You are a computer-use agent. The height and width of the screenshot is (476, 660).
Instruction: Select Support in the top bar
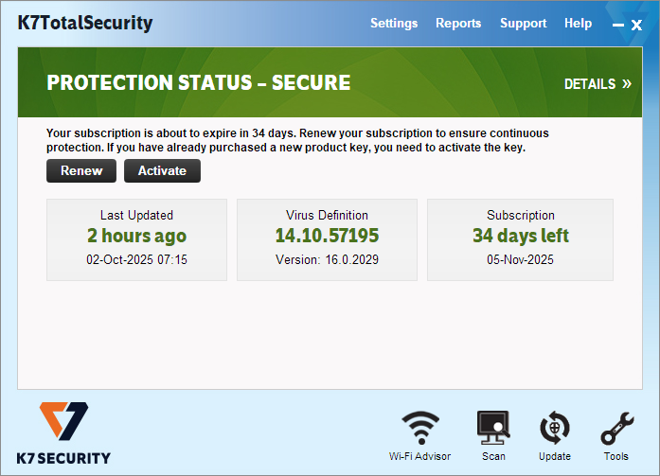(x=523, y=23)
